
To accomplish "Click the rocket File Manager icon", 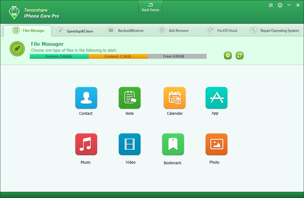I will click(x=17, y=49).
